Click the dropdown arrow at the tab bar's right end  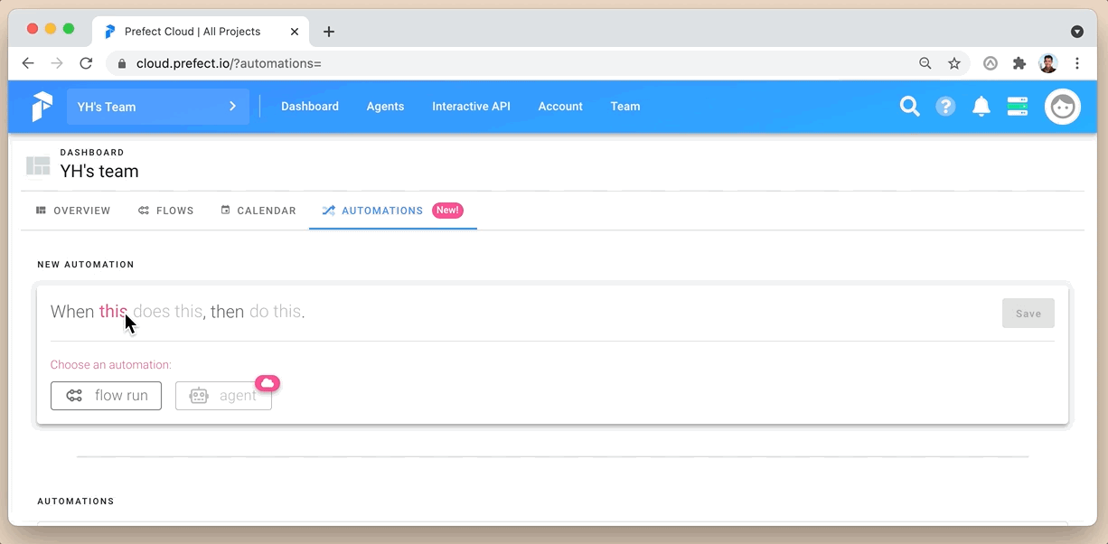pos(1077,32)
